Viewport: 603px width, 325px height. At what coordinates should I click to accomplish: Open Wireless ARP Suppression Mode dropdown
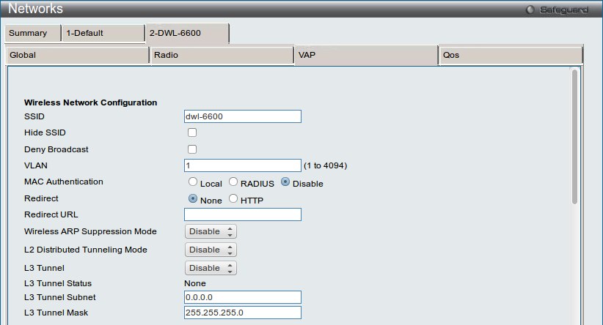[x=211, y=231]
